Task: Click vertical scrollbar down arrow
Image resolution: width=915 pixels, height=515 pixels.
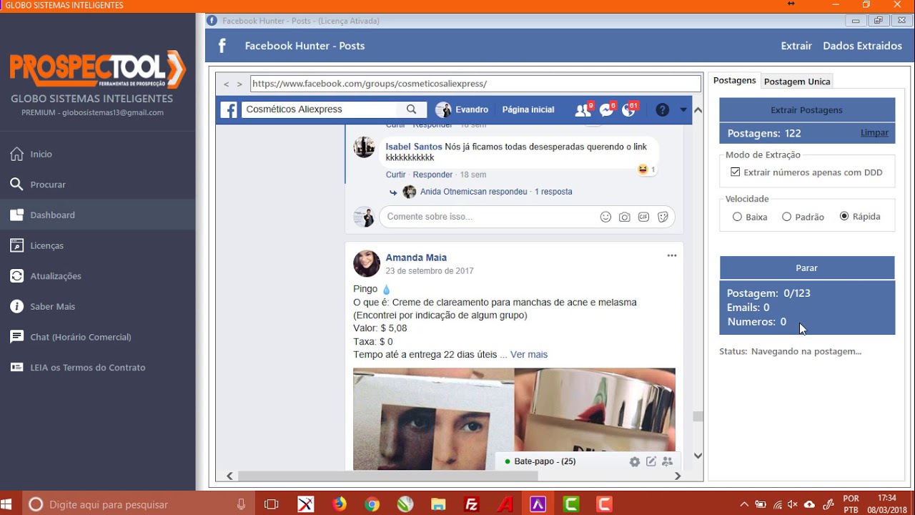Action: click(x=698, y=456)
